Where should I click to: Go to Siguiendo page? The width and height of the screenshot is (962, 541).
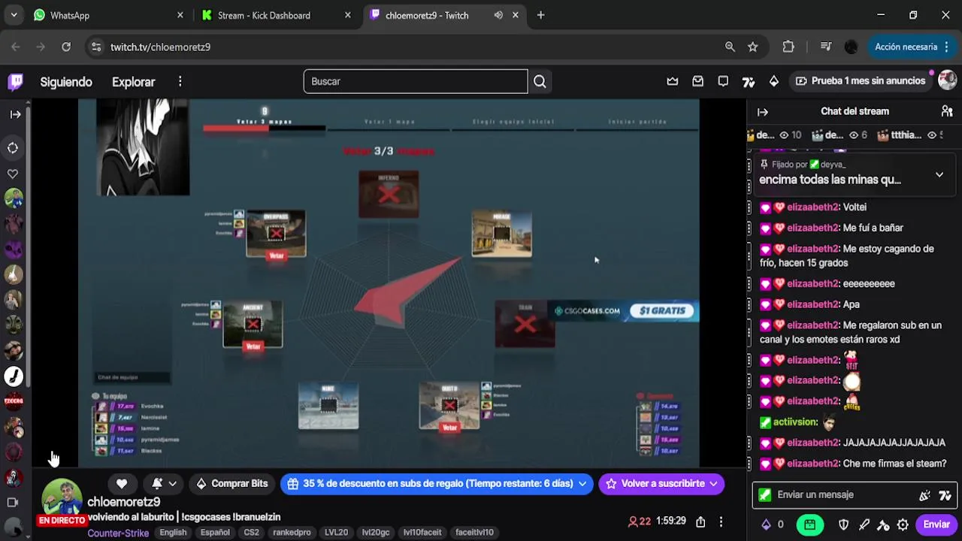[66, 82]
